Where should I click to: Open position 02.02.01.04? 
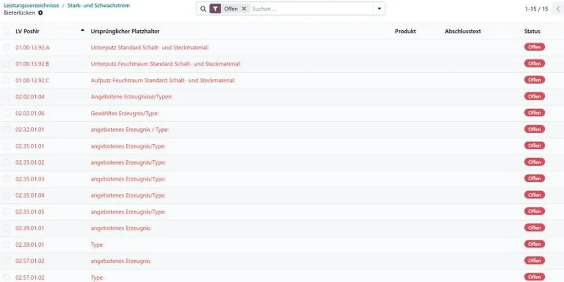30,97
